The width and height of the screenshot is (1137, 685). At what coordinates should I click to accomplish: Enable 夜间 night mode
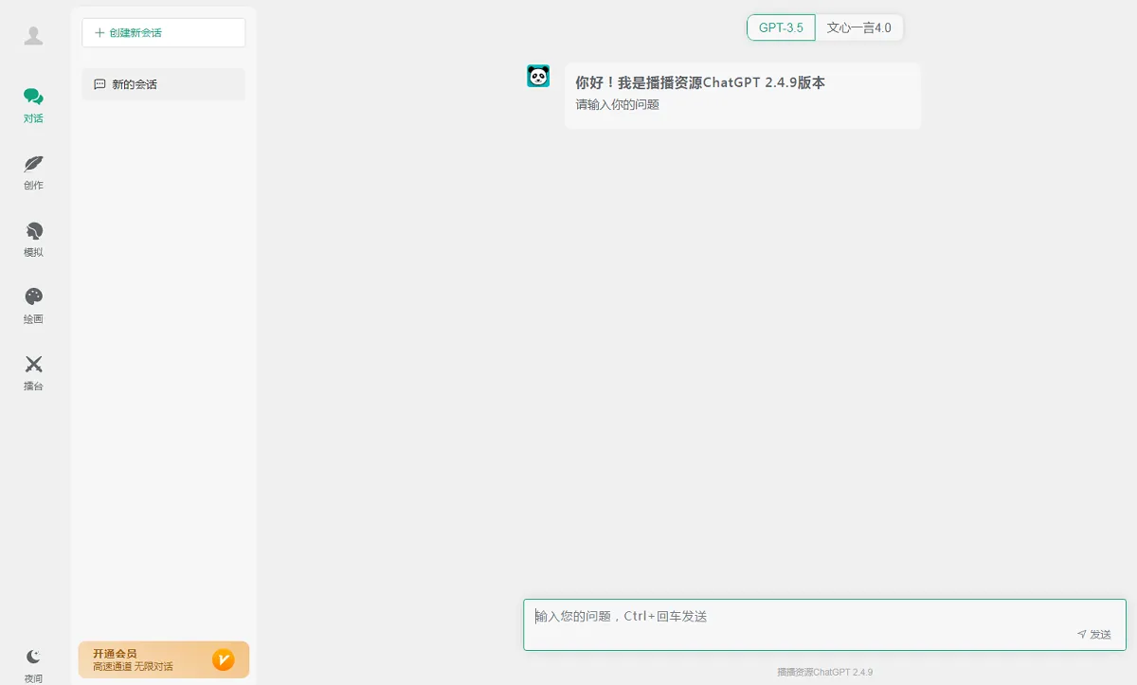(x=33, y=662)
